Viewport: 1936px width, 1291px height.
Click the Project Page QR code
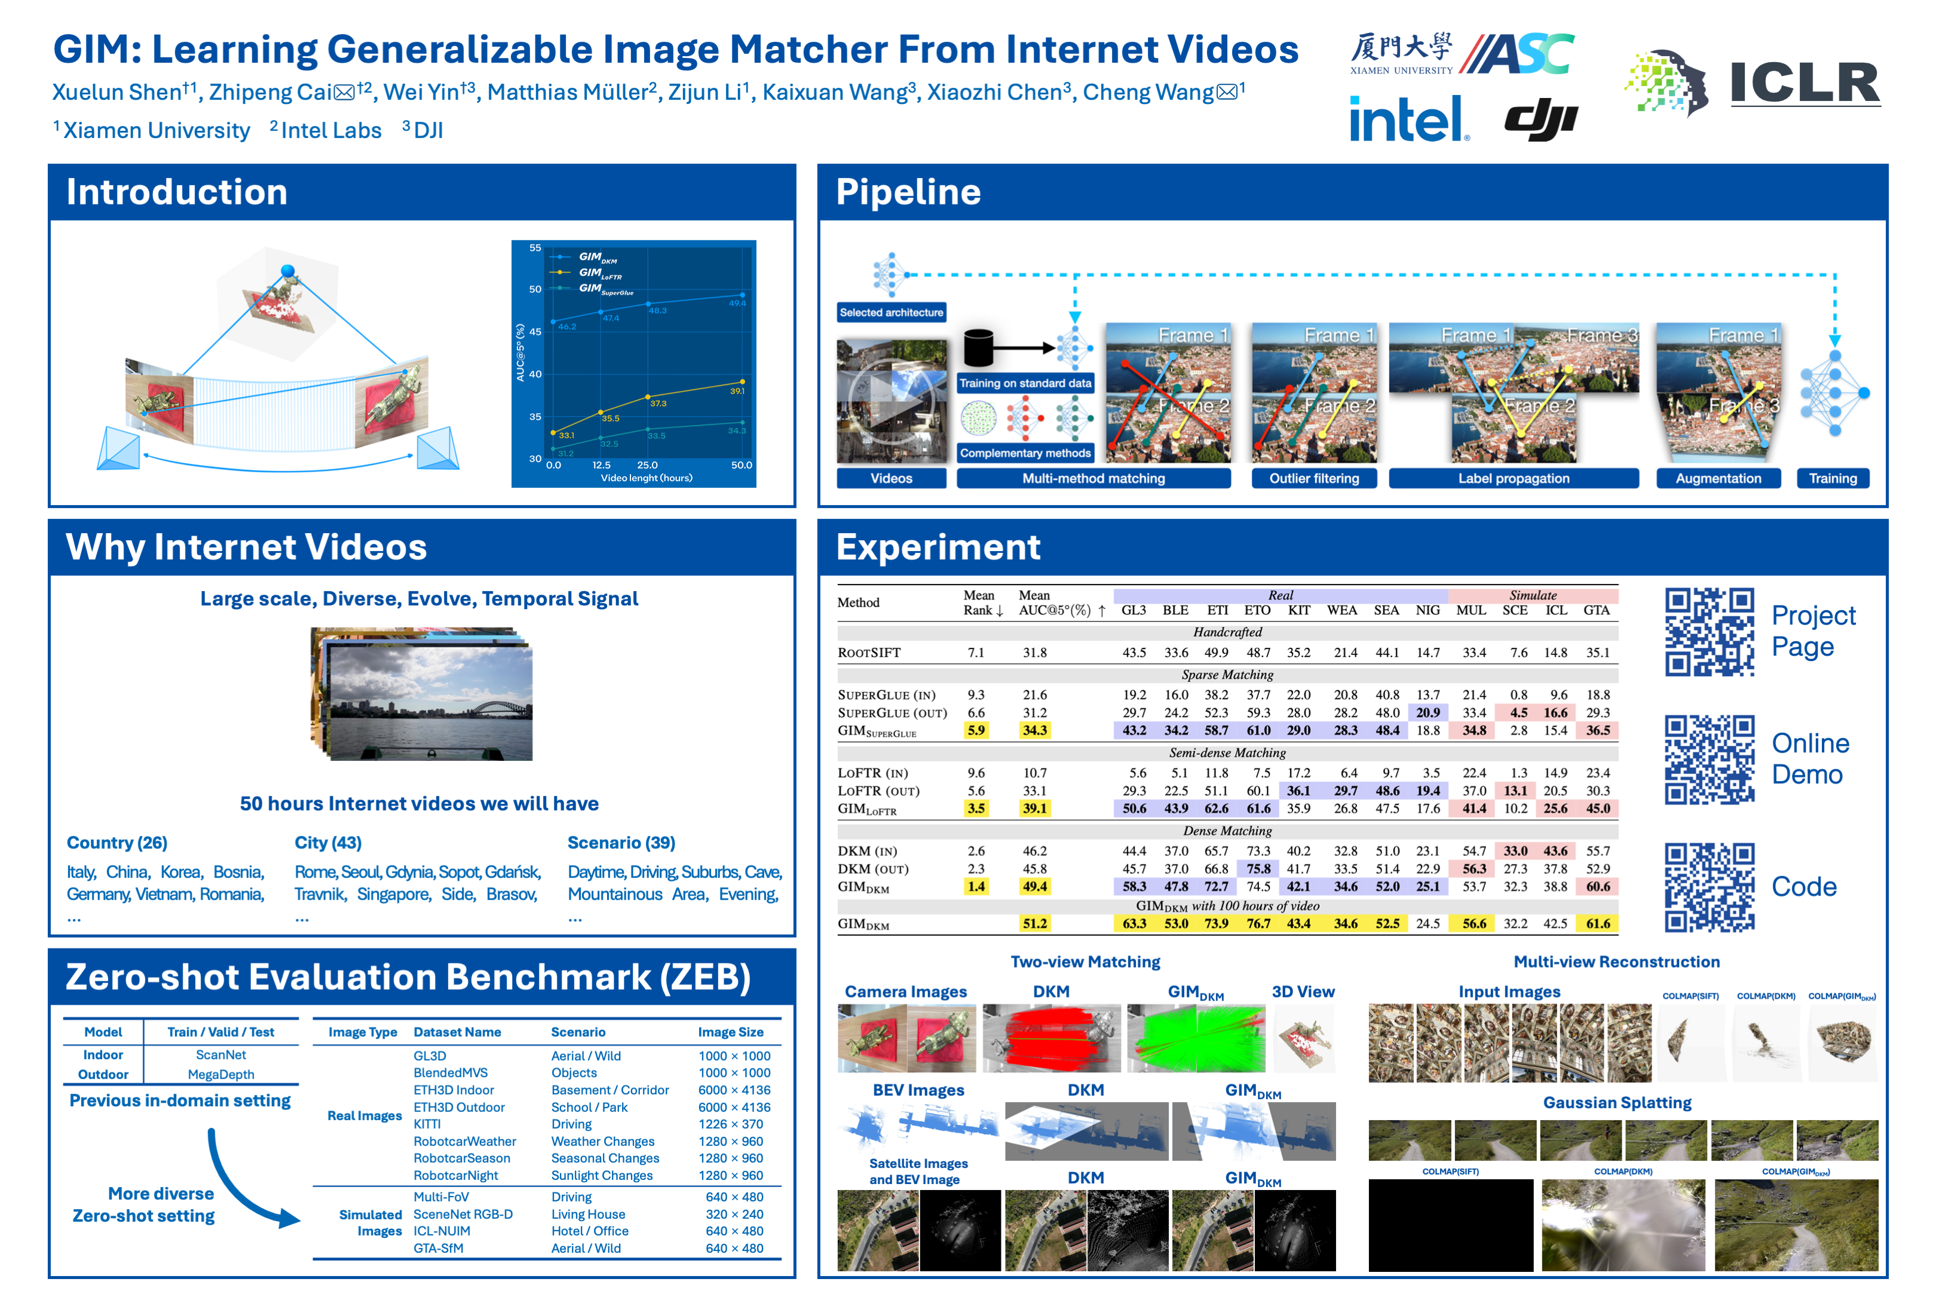(x=1709, y=632)
